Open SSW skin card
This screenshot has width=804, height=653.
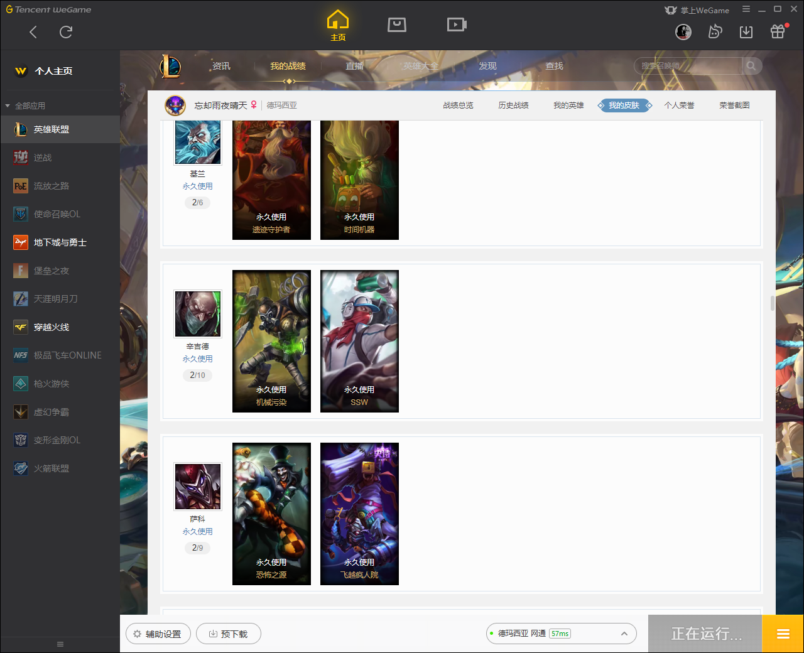(359, 341)
